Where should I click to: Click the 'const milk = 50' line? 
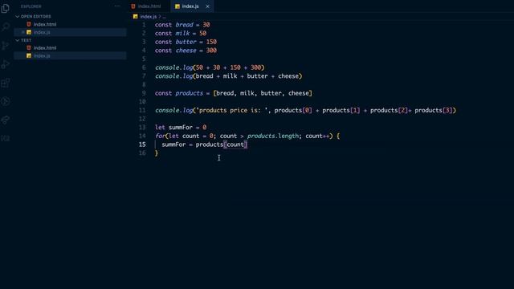[x=181, y=33]
